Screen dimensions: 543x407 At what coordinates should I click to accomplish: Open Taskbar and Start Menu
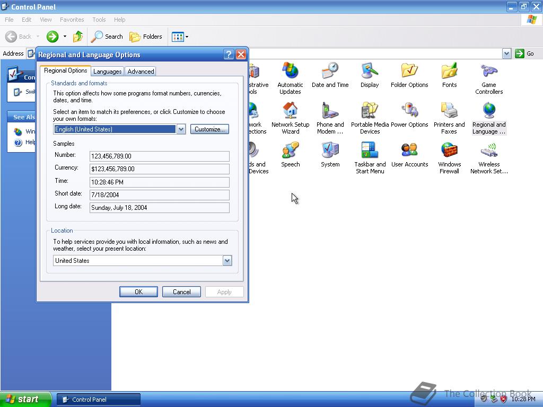(370, 158)
